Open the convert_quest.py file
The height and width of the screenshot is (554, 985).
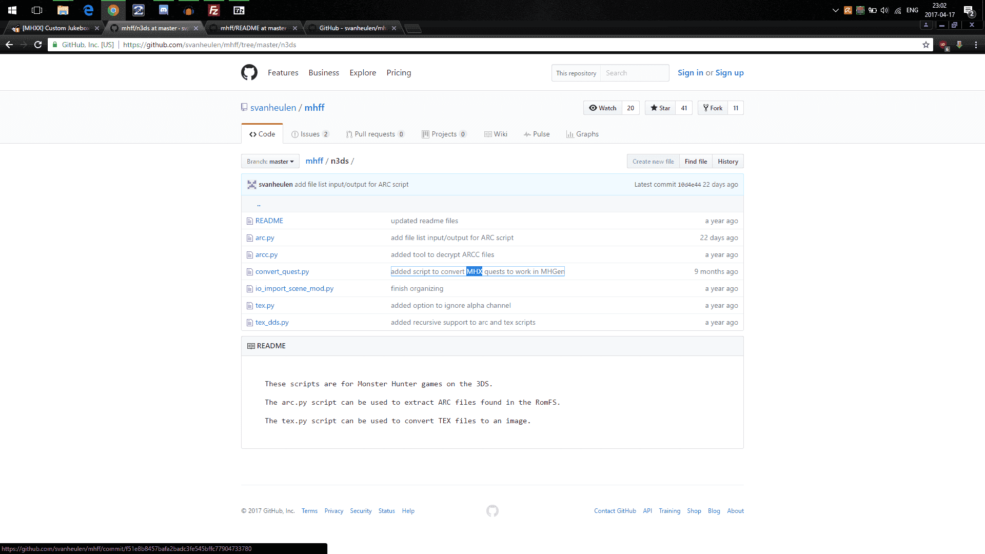coord(282,271)
